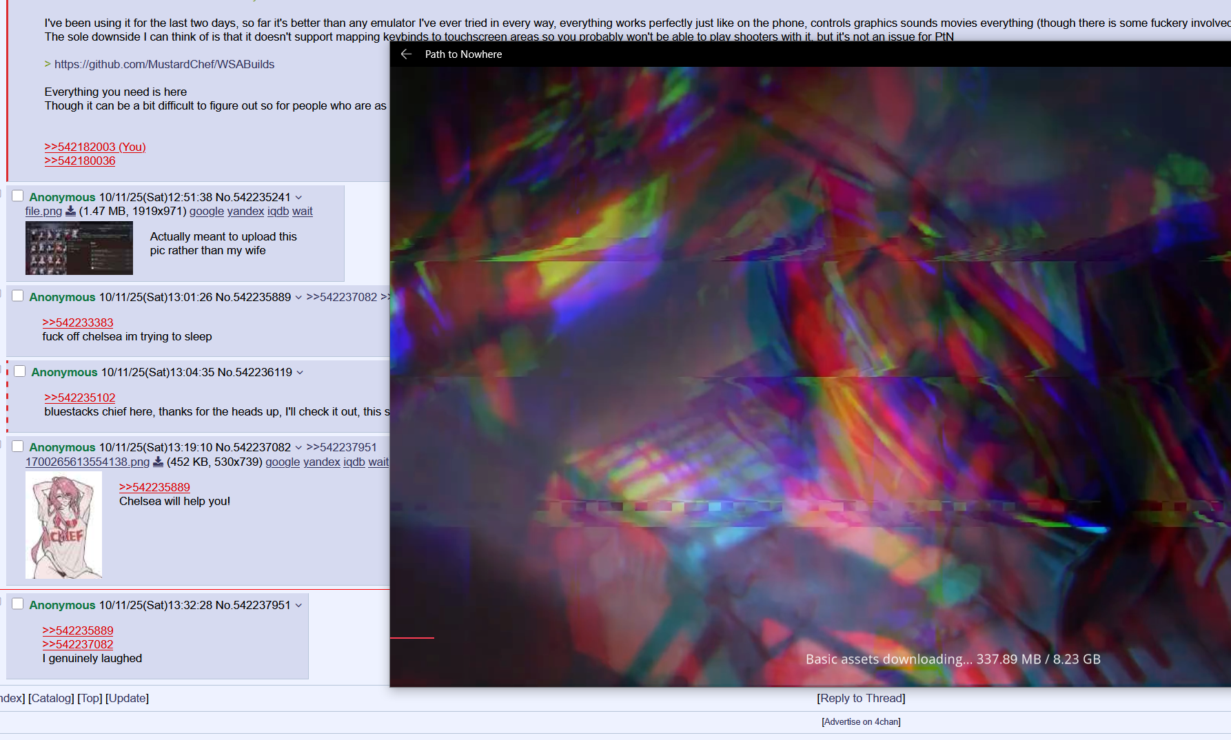Expand the file.png screenshot thumbnail
The height and width of the screenshot is (740, 1231).
point(79,248)
